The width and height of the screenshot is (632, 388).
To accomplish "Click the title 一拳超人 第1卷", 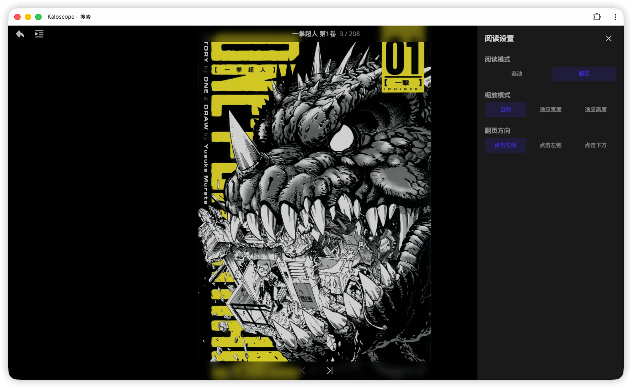I will tap(314, 34).
